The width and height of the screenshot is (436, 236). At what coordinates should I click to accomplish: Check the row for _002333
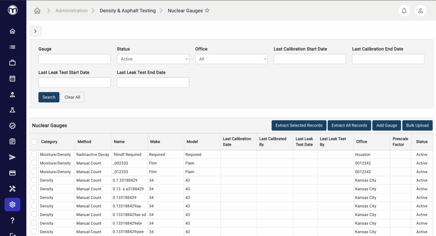34,163
